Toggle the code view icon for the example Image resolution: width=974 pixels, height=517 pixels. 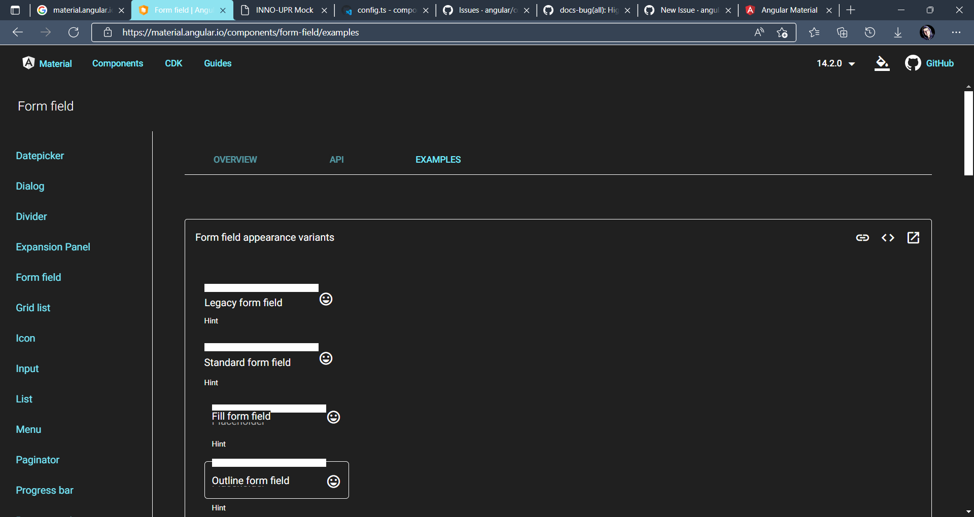(x=888, y=238)
